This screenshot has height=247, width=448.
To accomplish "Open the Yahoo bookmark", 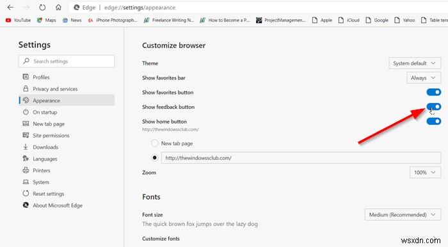I will click(x=404, y=20).
